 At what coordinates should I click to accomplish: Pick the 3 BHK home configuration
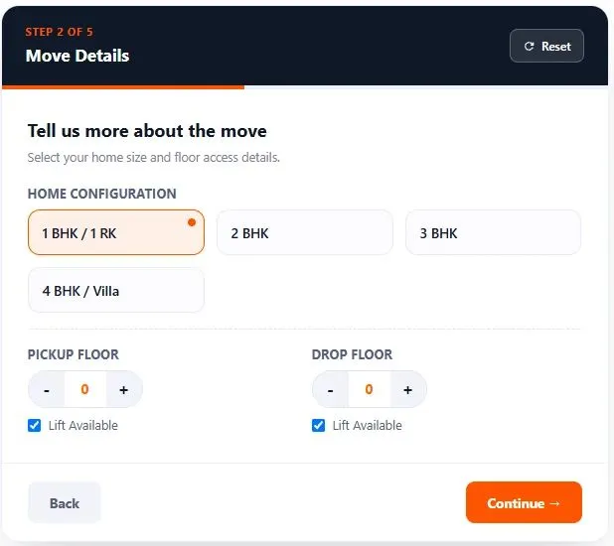(x=494, y=232)
